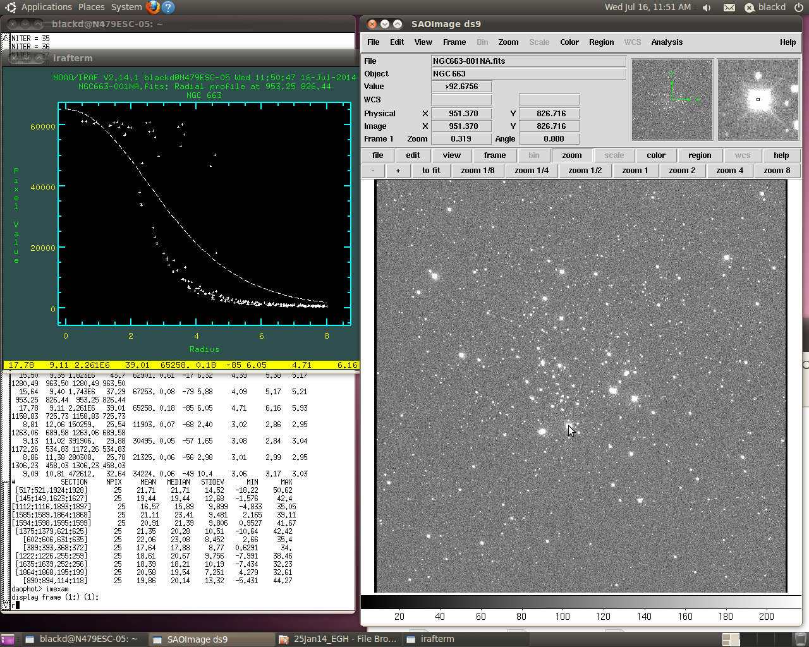Open the ds9 Color menu
The image size is (809, 647).
[569, 42]
